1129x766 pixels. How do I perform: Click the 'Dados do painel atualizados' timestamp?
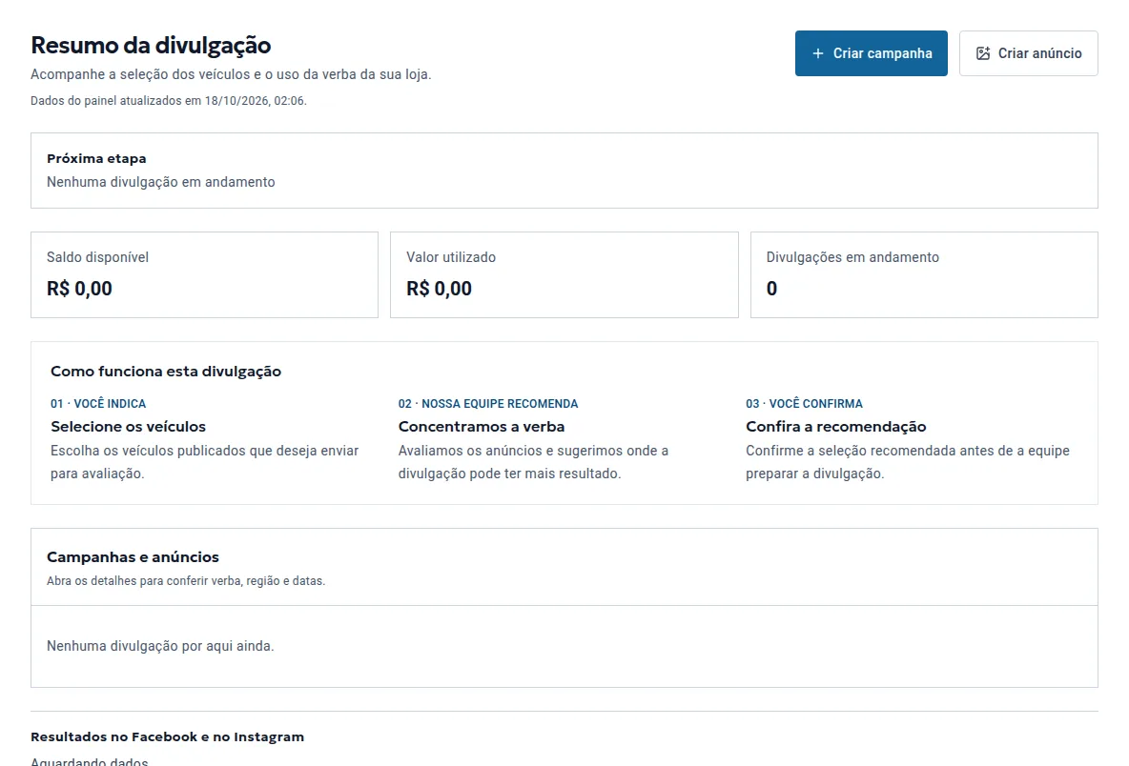[x=169, y=101]
